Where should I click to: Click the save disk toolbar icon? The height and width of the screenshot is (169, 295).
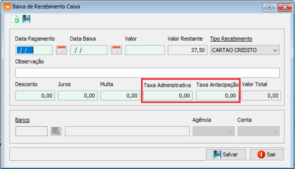click(26, 19)
